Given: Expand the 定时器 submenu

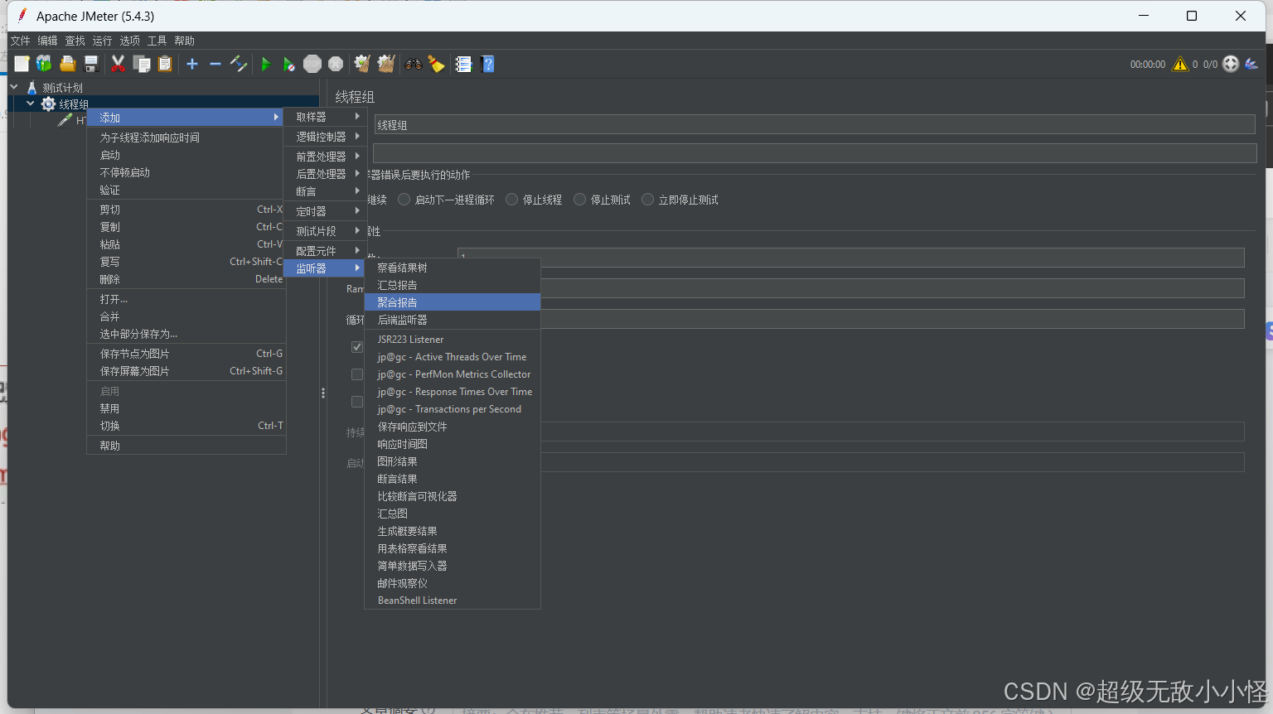Looking at the screenshot, I should point(325,211).
